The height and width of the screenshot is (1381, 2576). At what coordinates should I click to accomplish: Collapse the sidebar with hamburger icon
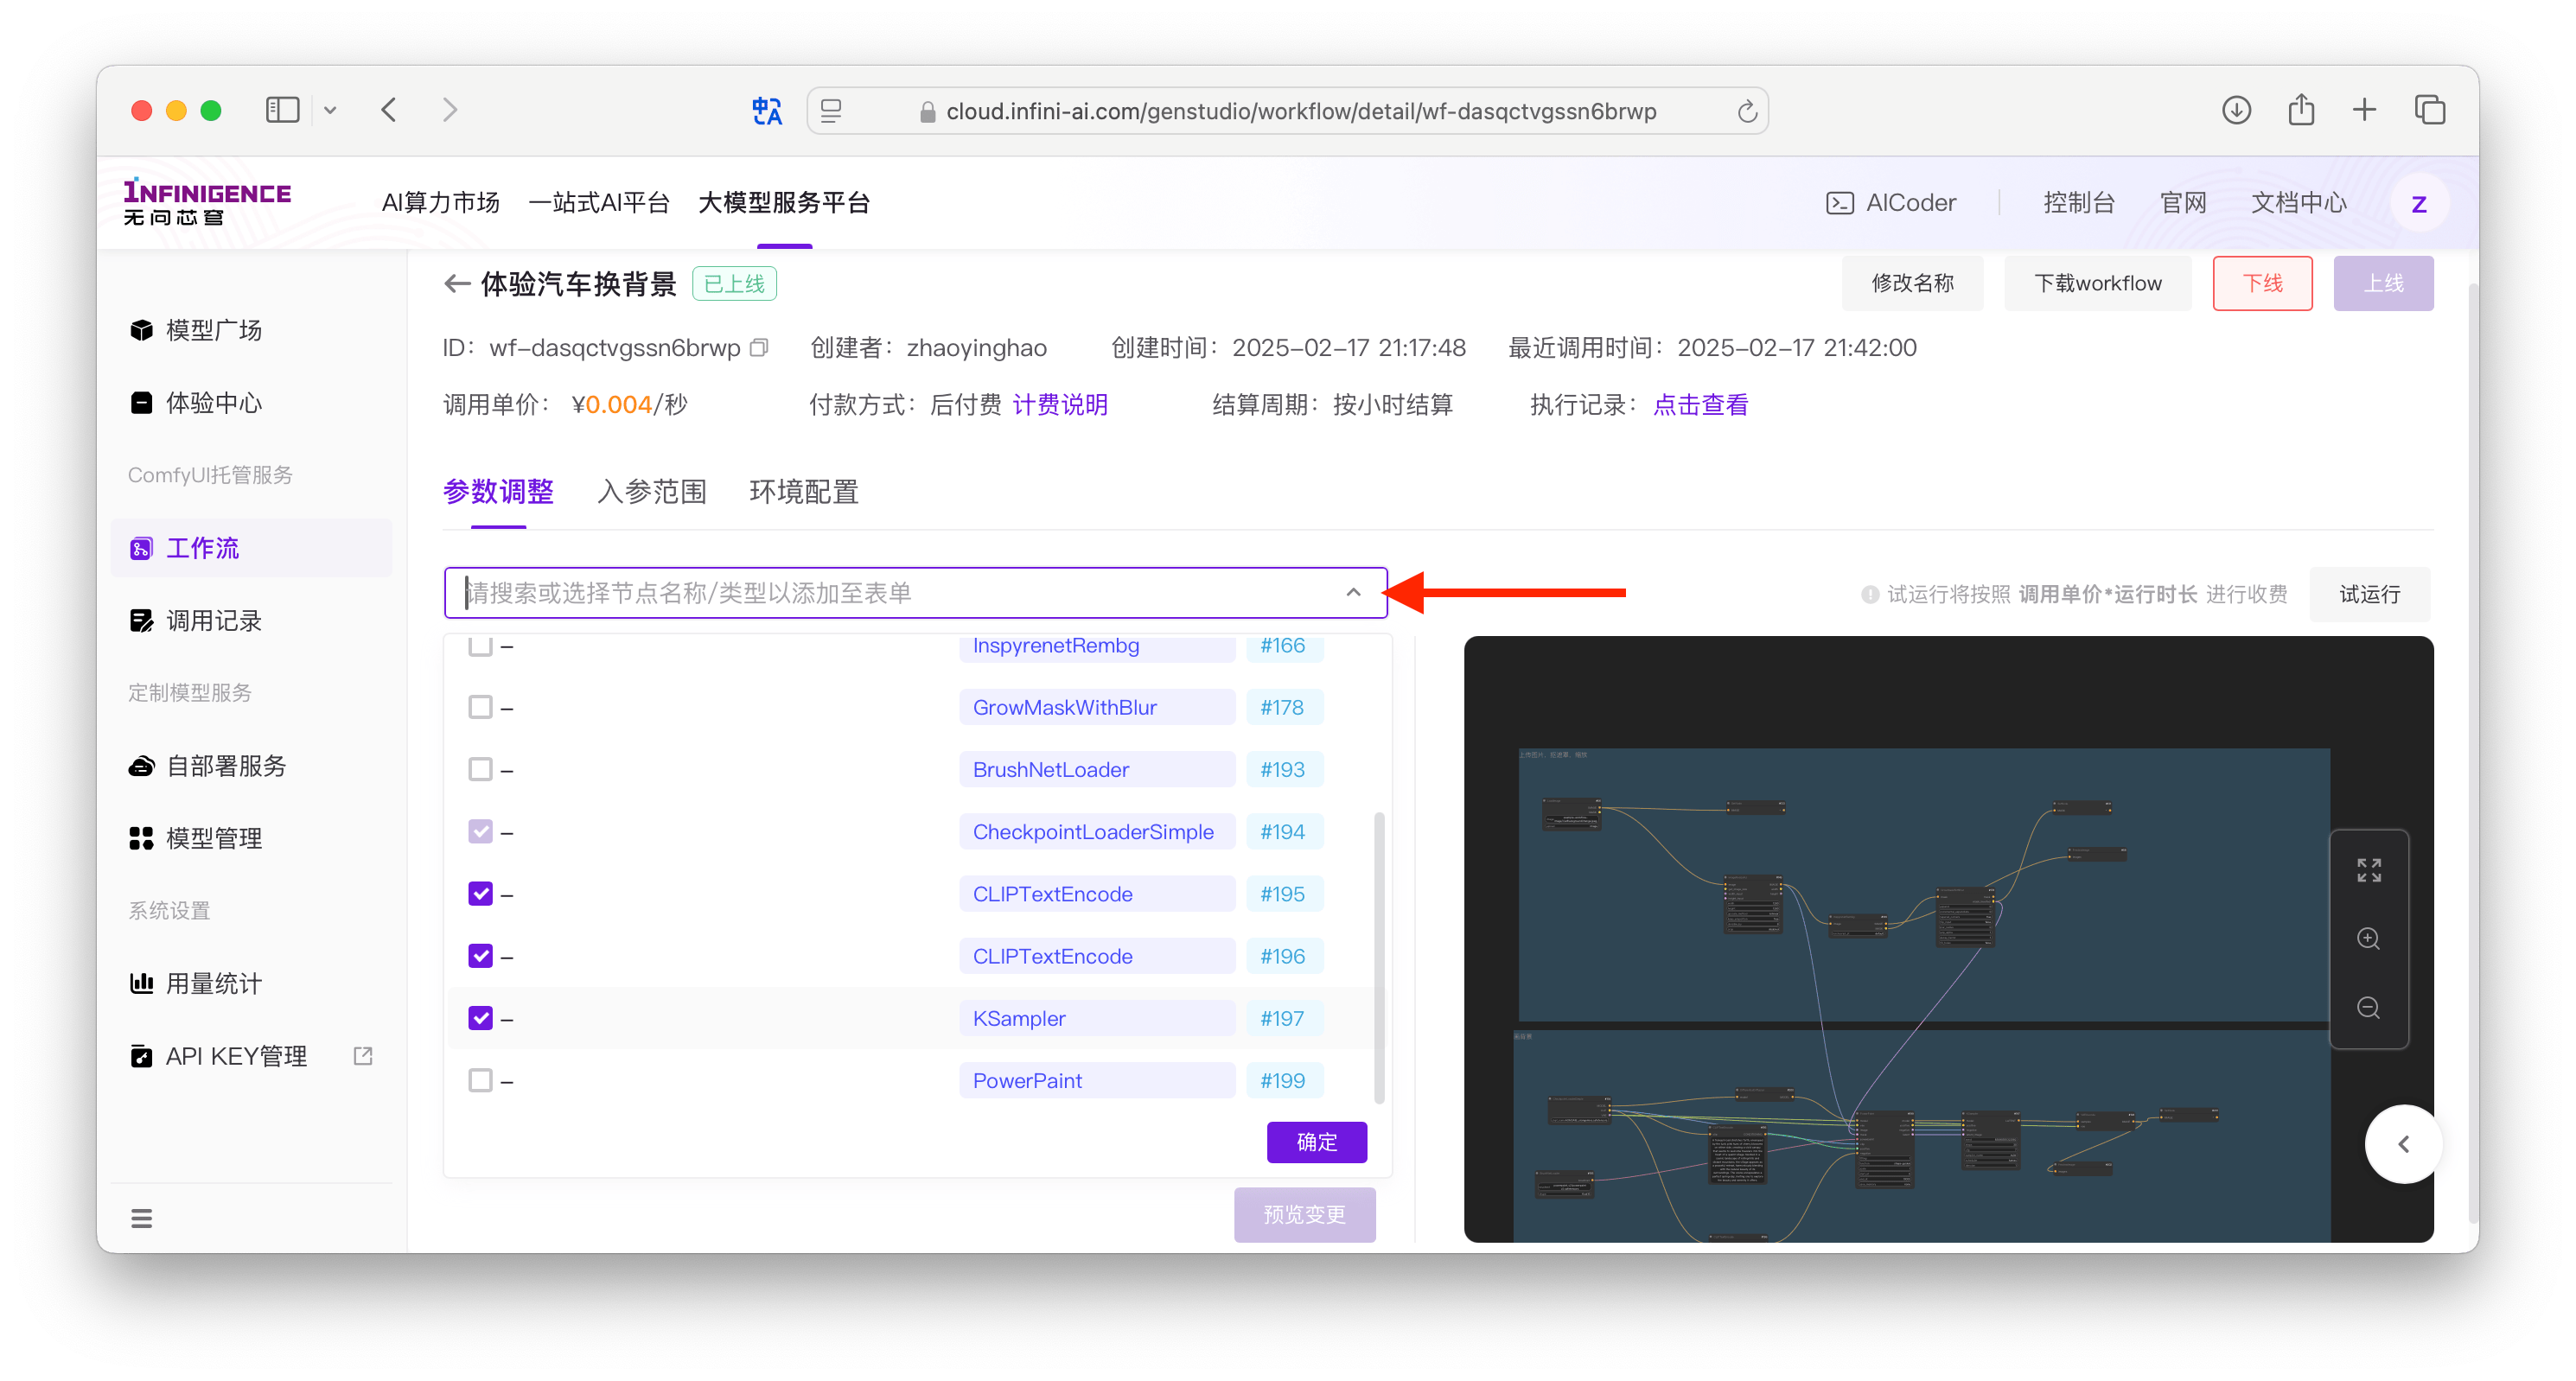coord(141,1218)
